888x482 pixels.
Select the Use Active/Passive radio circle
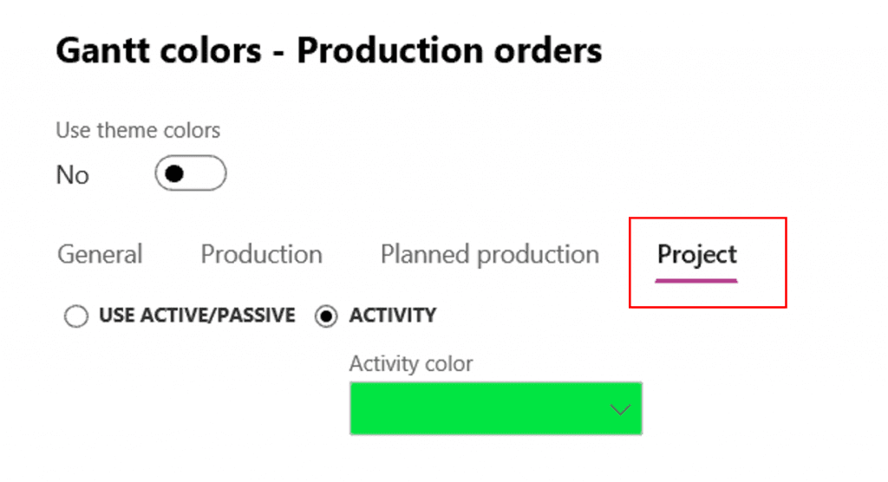[76, 317]
